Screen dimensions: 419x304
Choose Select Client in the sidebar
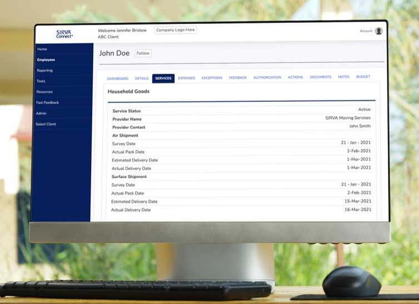click(46, 124)
